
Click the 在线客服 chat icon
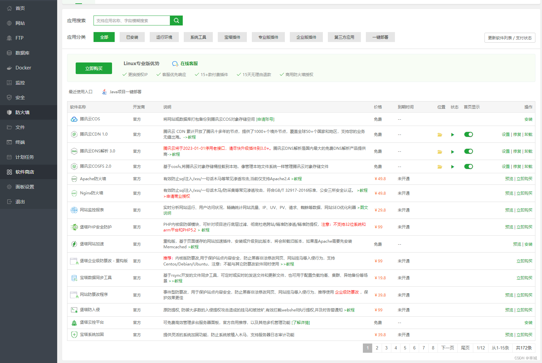tap(175, 63)
